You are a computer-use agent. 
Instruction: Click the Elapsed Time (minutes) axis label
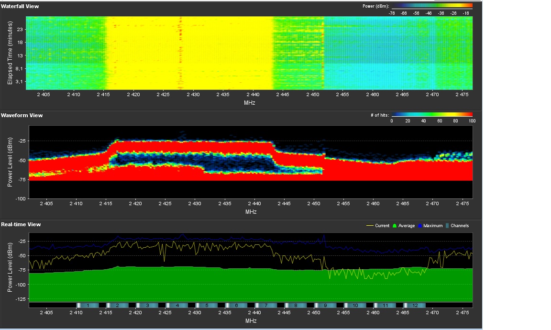(10, 53)
